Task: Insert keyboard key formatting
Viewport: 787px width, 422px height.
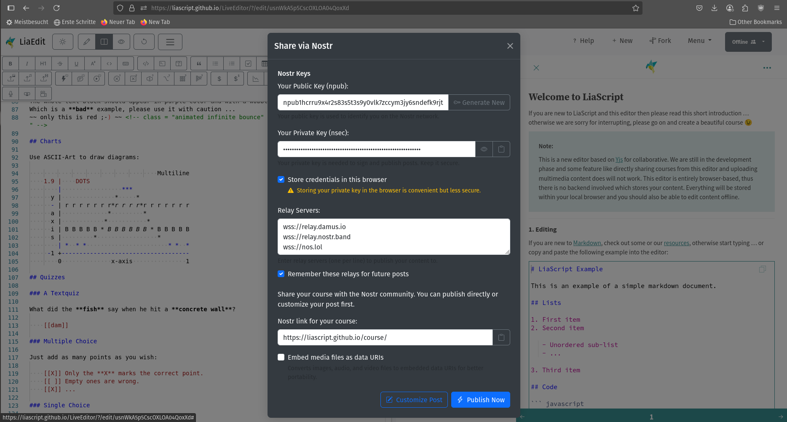Action: (x=126, y=64)
